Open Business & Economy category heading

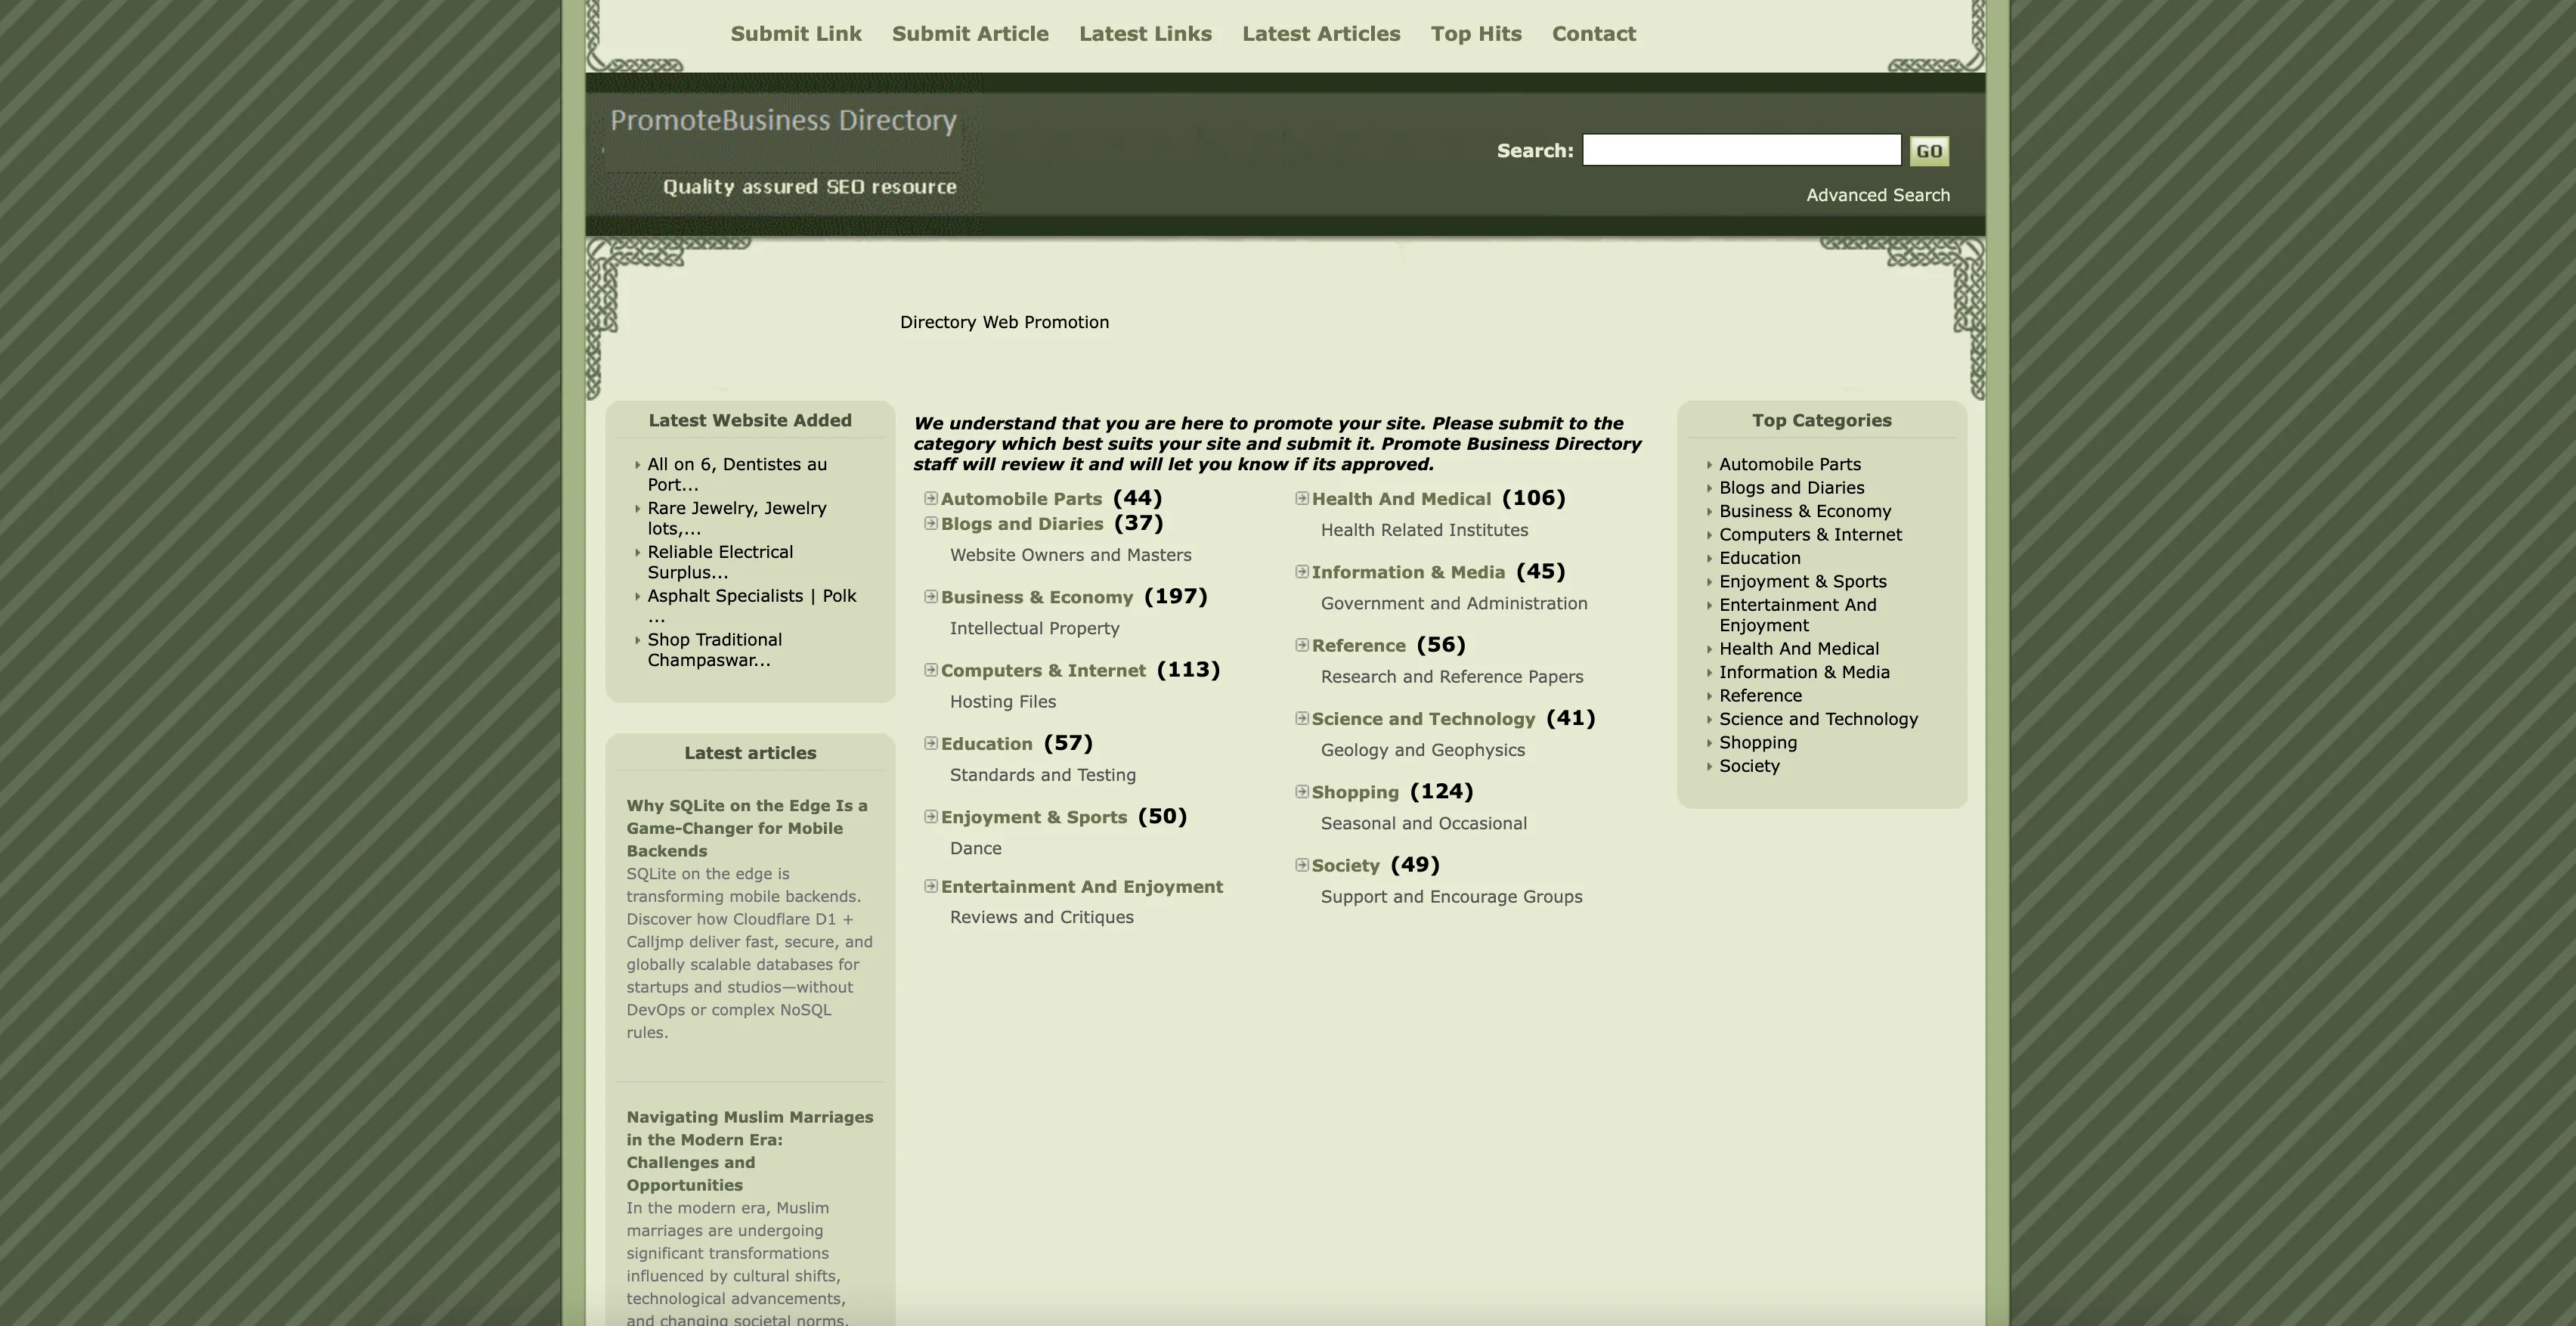click(x=1037, y=597)
